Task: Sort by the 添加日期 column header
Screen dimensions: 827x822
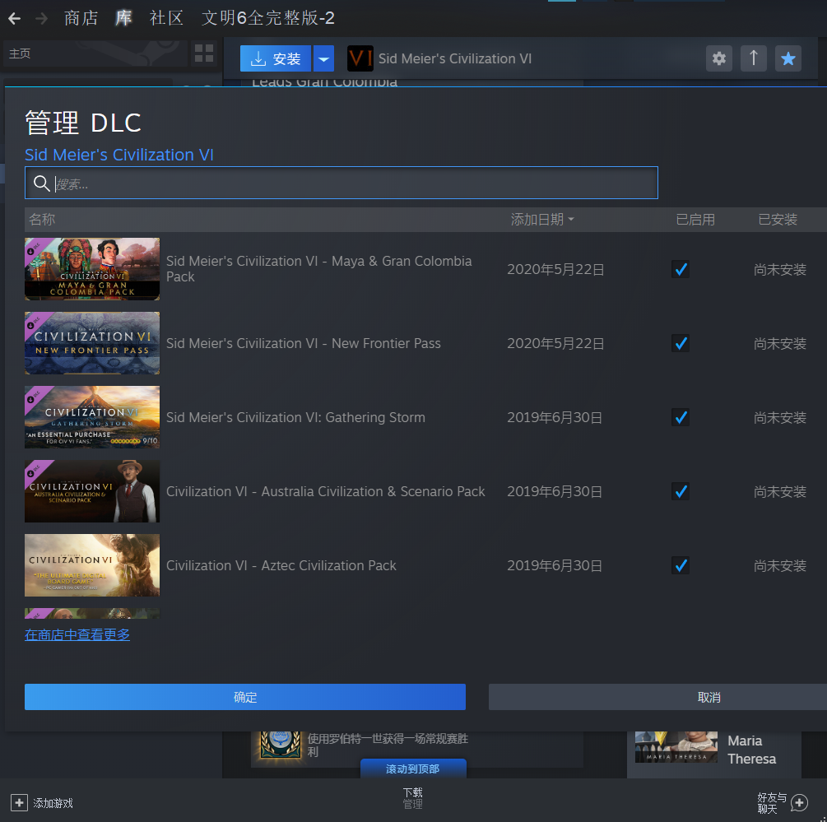Action: coord(542,220)
